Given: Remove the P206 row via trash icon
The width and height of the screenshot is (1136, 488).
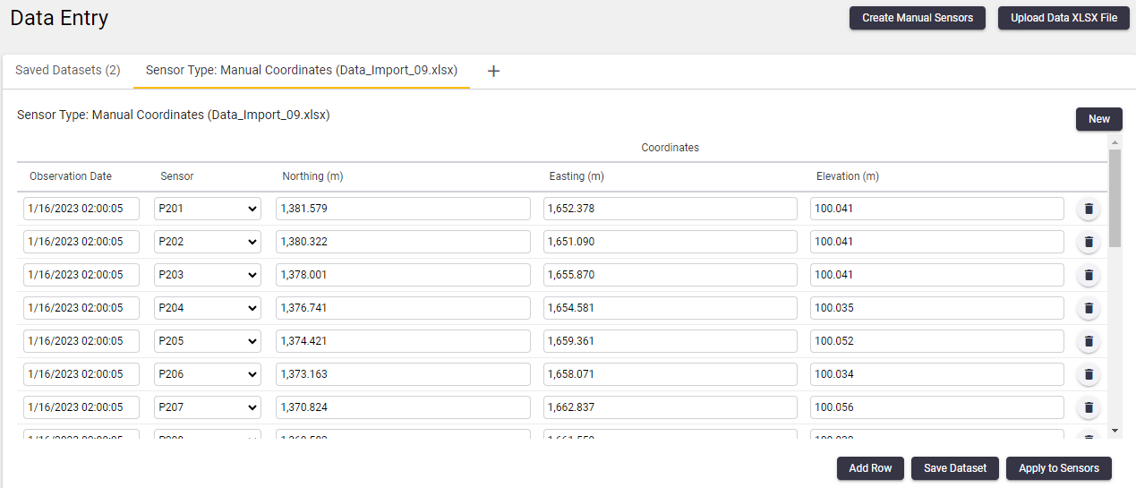Looking at the screenshot, I should click(1089, 375).
